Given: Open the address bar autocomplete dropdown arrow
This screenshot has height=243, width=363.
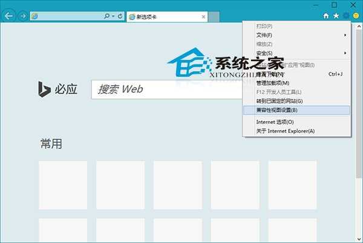Looking at the screenshot, I should (113, 16).
